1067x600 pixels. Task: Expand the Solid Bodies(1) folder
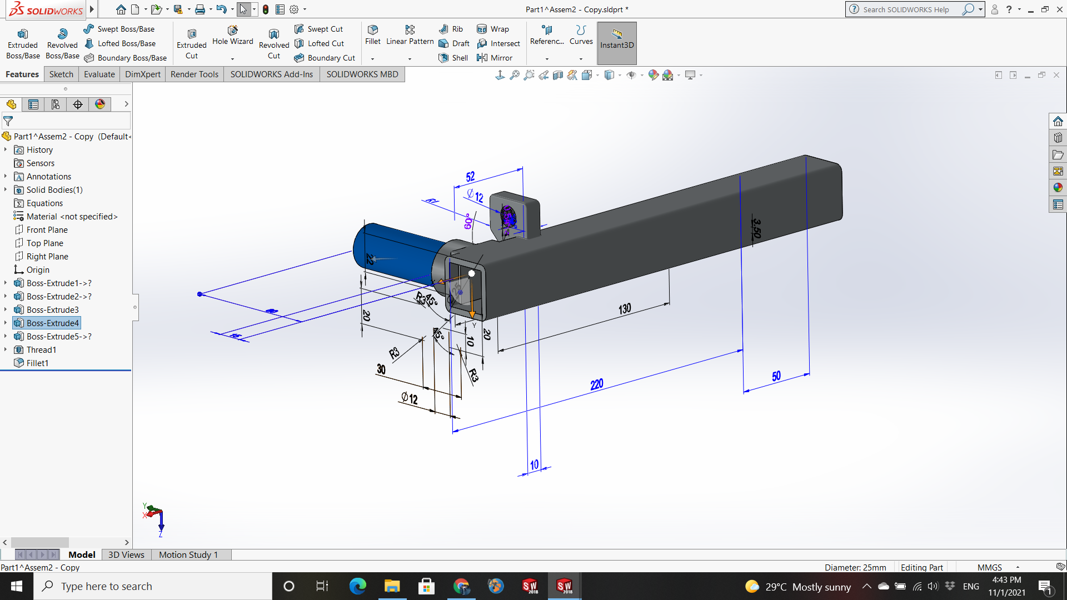(x=6, y=190)
